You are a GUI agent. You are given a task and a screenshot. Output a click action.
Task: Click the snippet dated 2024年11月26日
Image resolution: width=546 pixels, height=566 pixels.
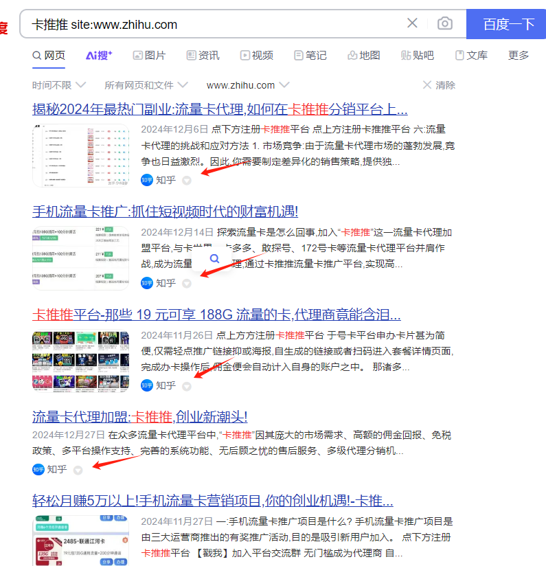(297, 351)
